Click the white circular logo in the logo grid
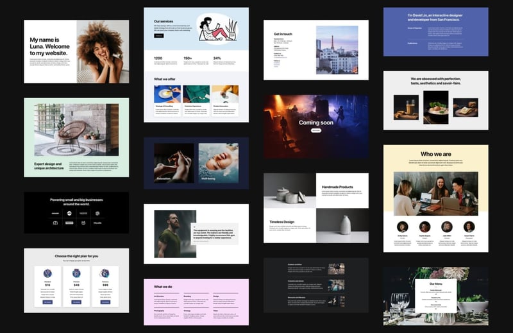 pyautogui.click(x=69, y=213)
